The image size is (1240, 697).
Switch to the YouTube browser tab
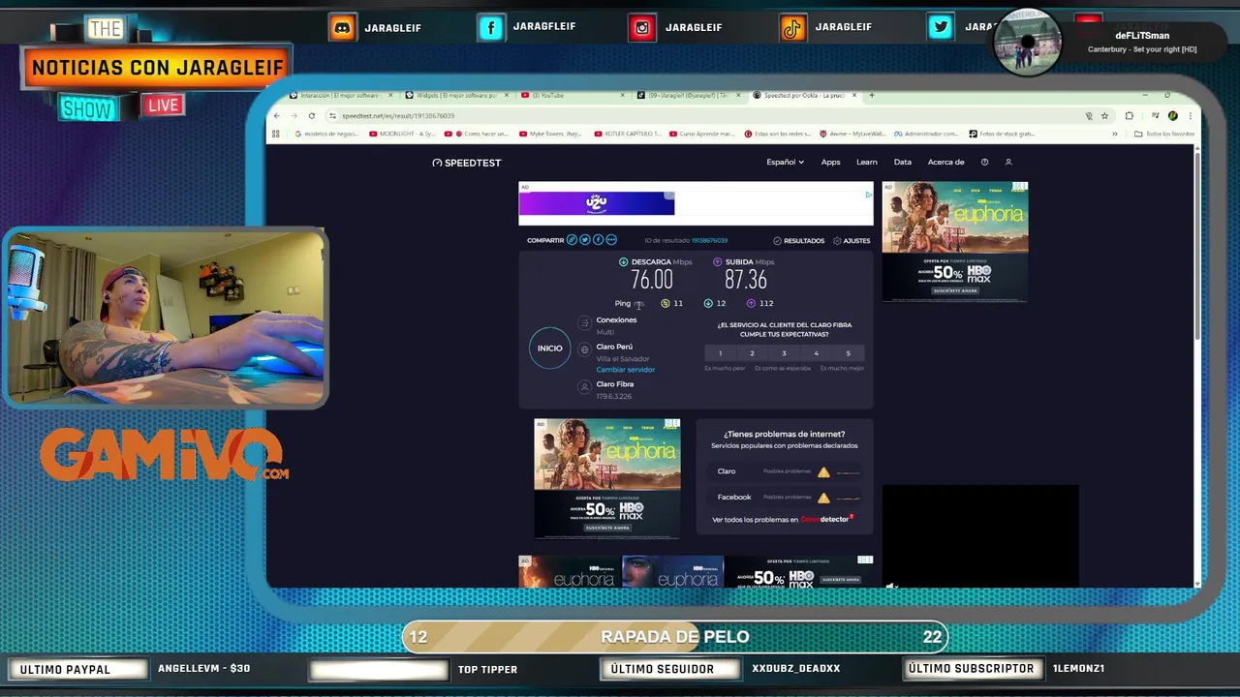[572, 95]
